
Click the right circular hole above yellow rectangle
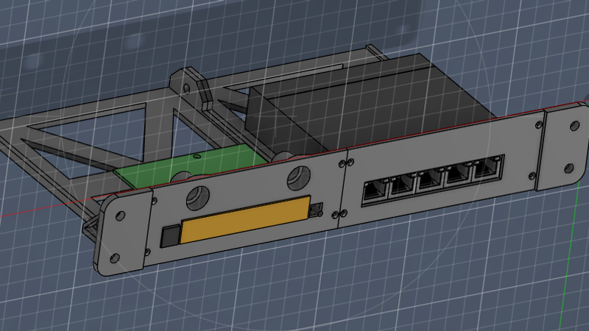coord(298,177)
